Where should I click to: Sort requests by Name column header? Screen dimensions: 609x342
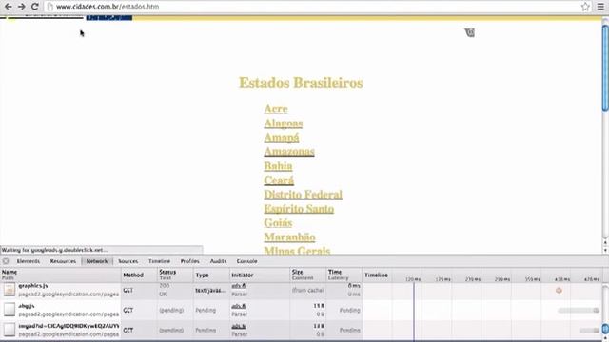pos(61,275)
